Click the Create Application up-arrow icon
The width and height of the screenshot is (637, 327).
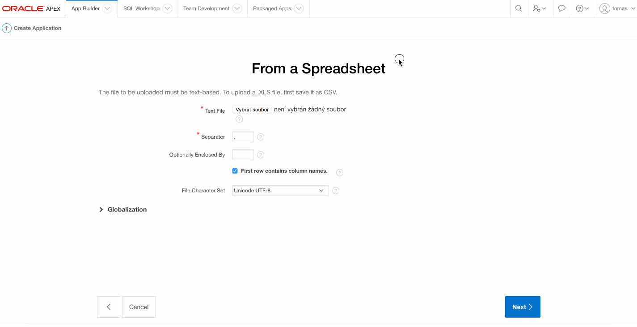click(x=7, y=28)
